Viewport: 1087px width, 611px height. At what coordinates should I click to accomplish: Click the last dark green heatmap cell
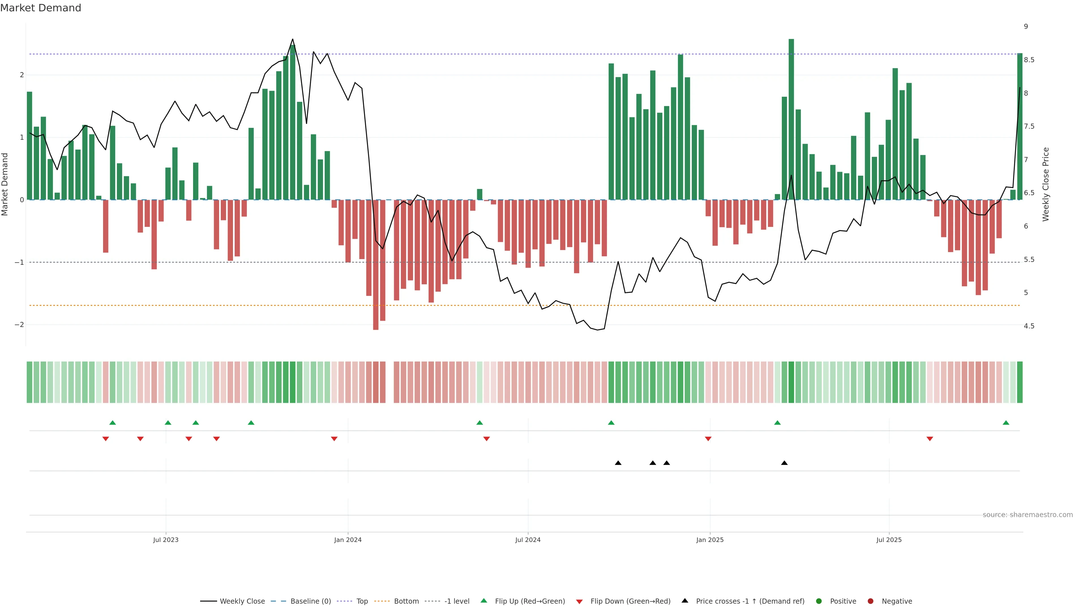tap(1020, 382)
